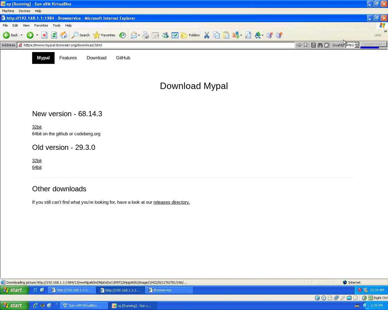Click the VirtualBox hard disk status icon
Image resolution: width=388 pixels, height=310 pixels.
(317, 298)
